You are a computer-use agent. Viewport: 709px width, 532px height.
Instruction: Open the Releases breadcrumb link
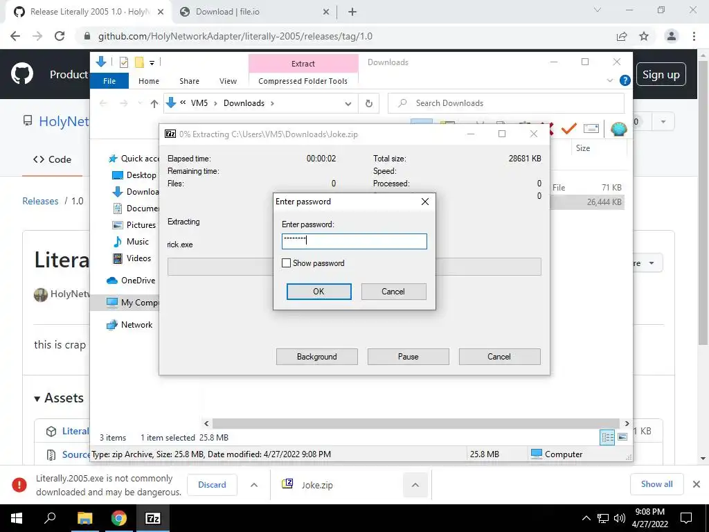[x=40, y=201]
